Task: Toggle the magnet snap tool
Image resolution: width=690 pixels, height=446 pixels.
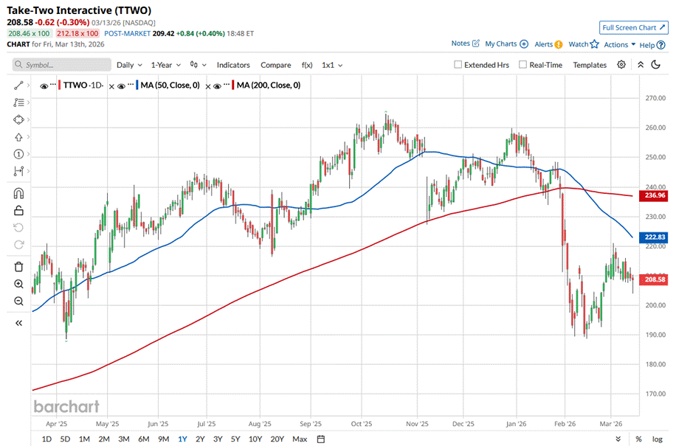Action: pyautogui.click(x=18, y=194)
